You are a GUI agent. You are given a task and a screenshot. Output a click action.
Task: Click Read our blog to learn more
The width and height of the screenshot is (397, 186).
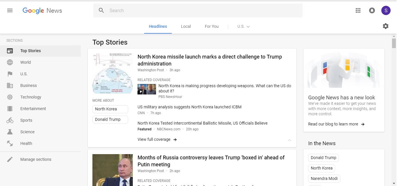(x=333, y=124)
